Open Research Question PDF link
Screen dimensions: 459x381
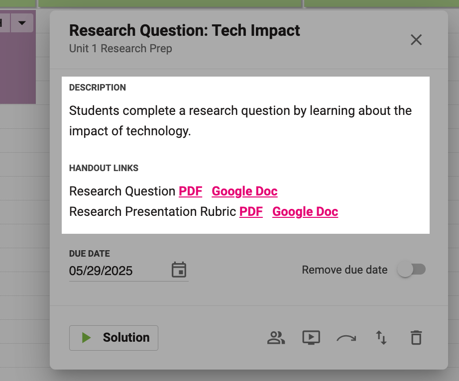190,191
